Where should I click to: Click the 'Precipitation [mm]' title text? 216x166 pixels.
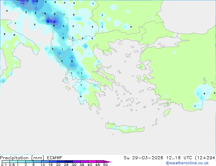(x=22, y=158)
